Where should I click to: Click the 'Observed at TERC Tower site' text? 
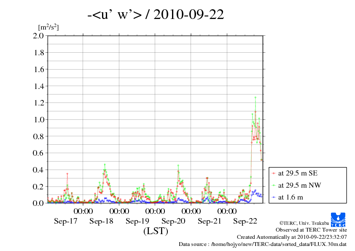coord(311,230)
